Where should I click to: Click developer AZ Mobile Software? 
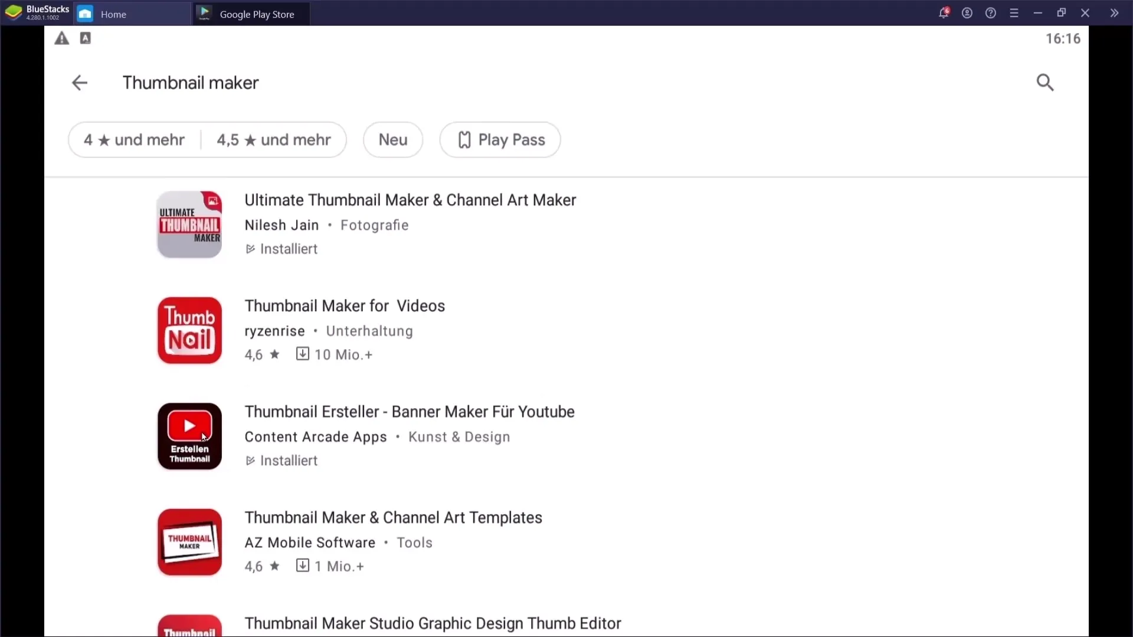(x=310, y=543)
